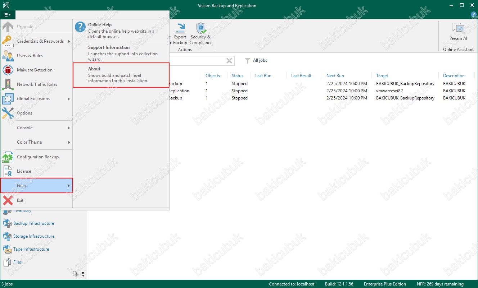Expand the Color Theme submenu
This screenshot has width=478, height=288.
69,142
